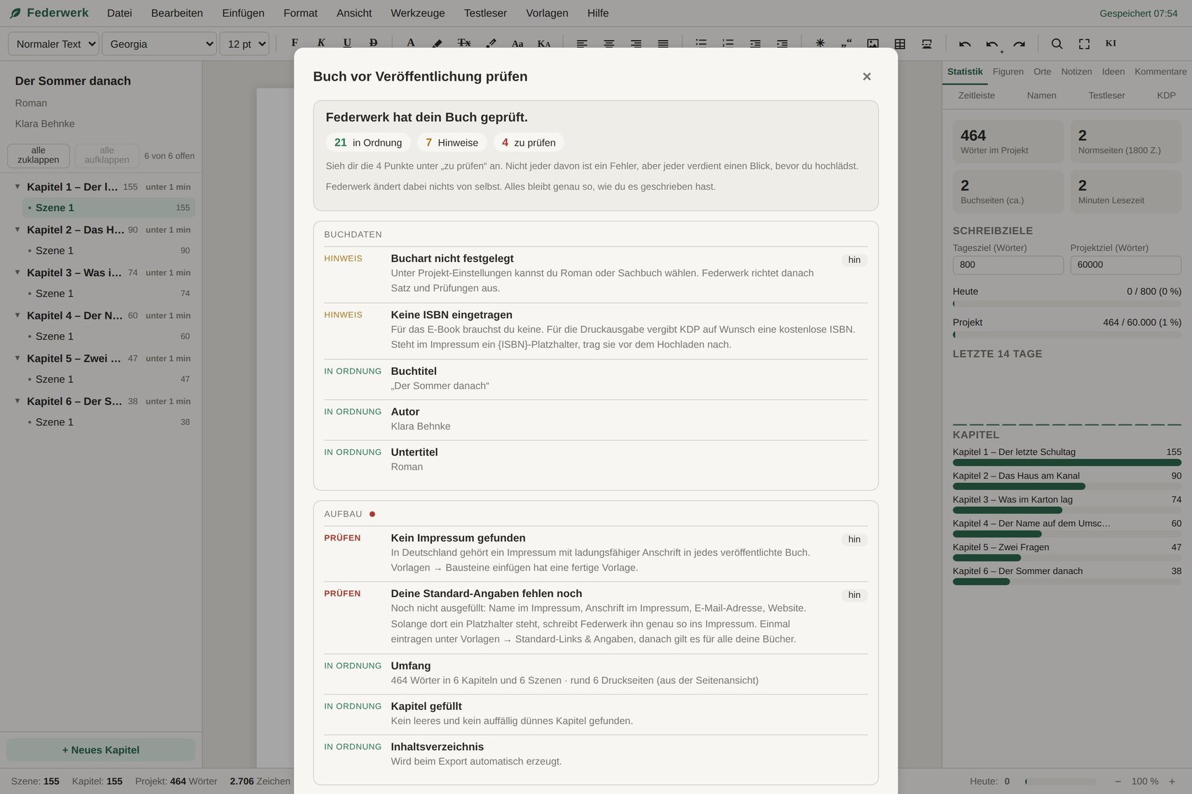Screen dimensions: 1192x794
Task: Collapse Kapitel 2 in chapter tree
Action: (x=18, y=229)
